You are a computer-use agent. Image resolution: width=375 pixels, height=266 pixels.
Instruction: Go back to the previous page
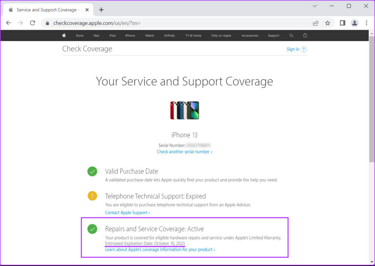tap(9, 23)
